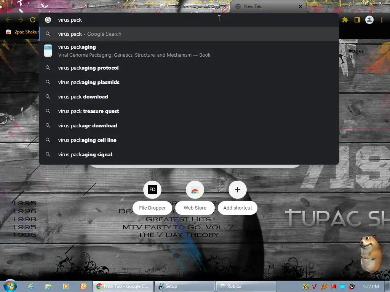Select 'virus pack treasure quest' suggestion
The height and width of the screenshot is (292, 390).
point(189,111)
